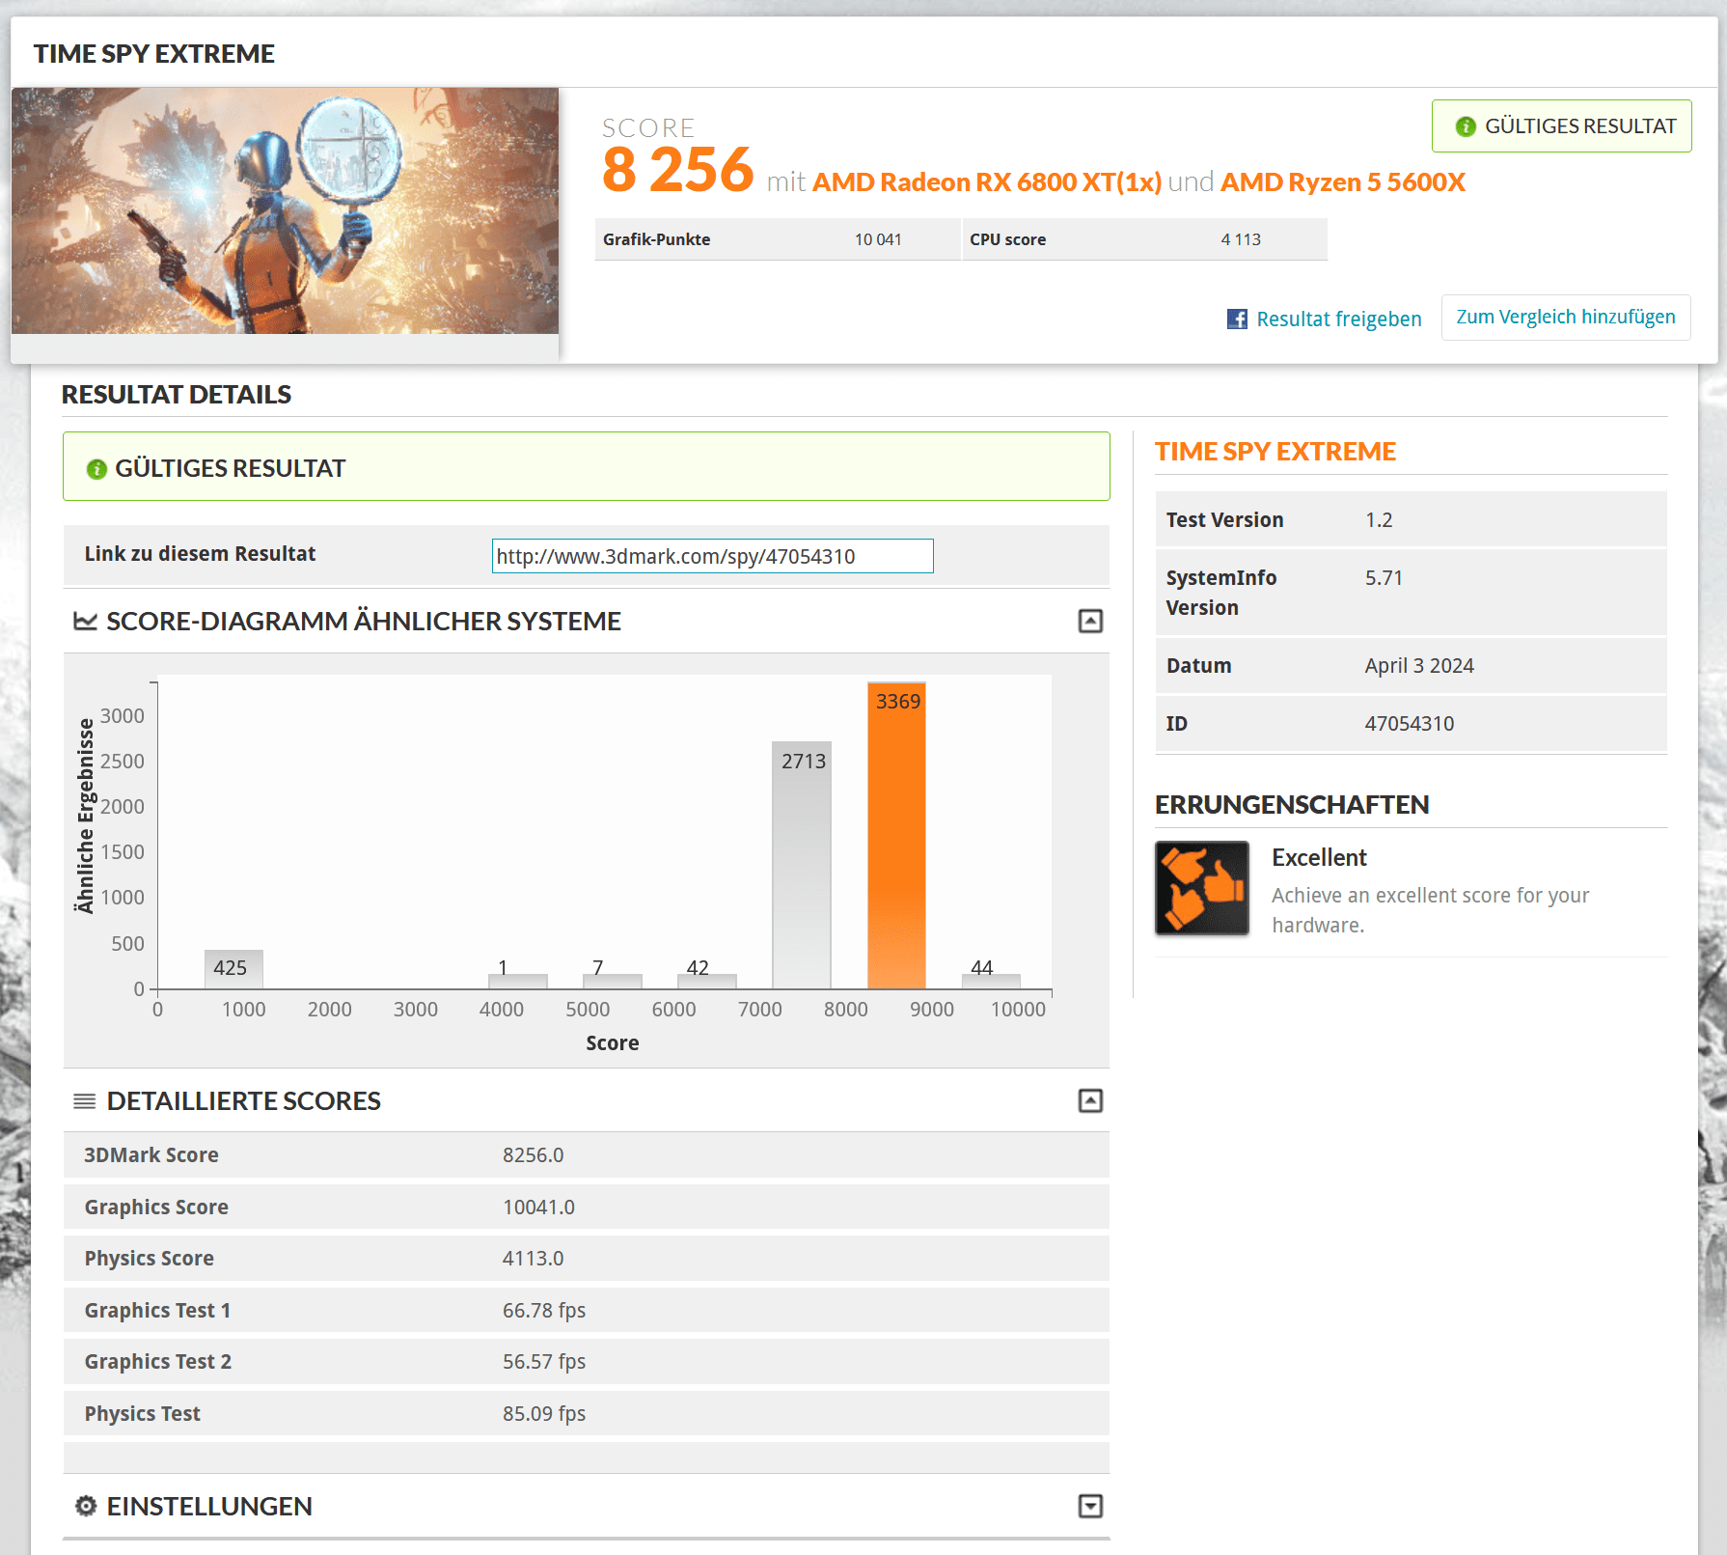
Task: Expand the Einstellungen section
Action: (x=1090, y=1506)
